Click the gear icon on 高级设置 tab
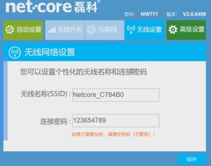This screenshot has width=211, height=166. click(173, 30)
